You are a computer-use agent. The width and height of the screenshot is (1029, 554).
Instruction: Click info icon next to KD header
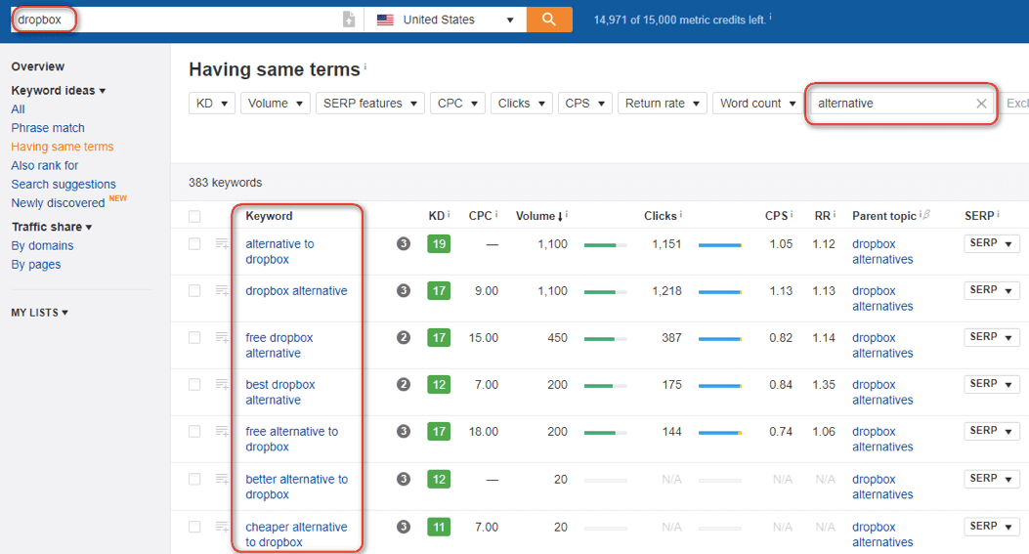click(449, 214)
